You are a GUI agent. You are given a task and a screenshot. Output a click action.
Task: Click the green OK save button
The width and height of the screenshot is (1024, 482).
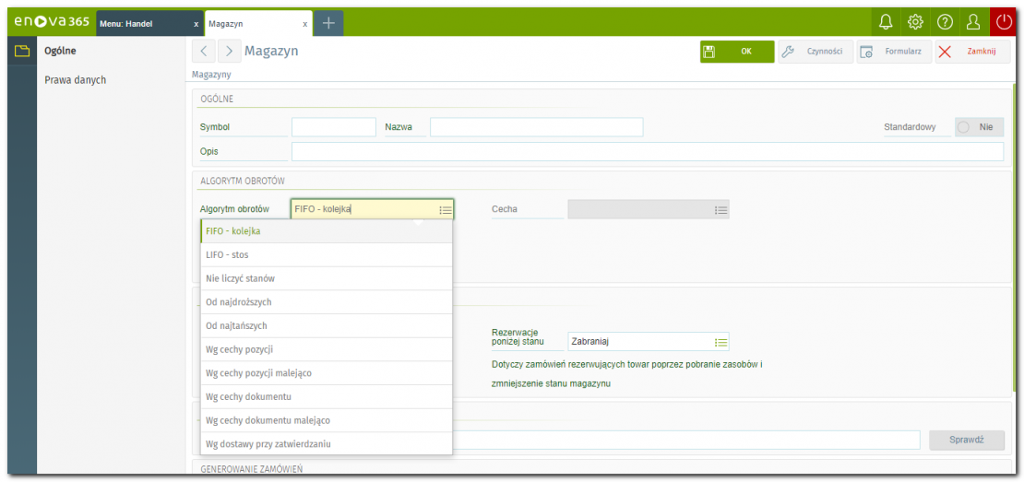click(x=736, y=52)
